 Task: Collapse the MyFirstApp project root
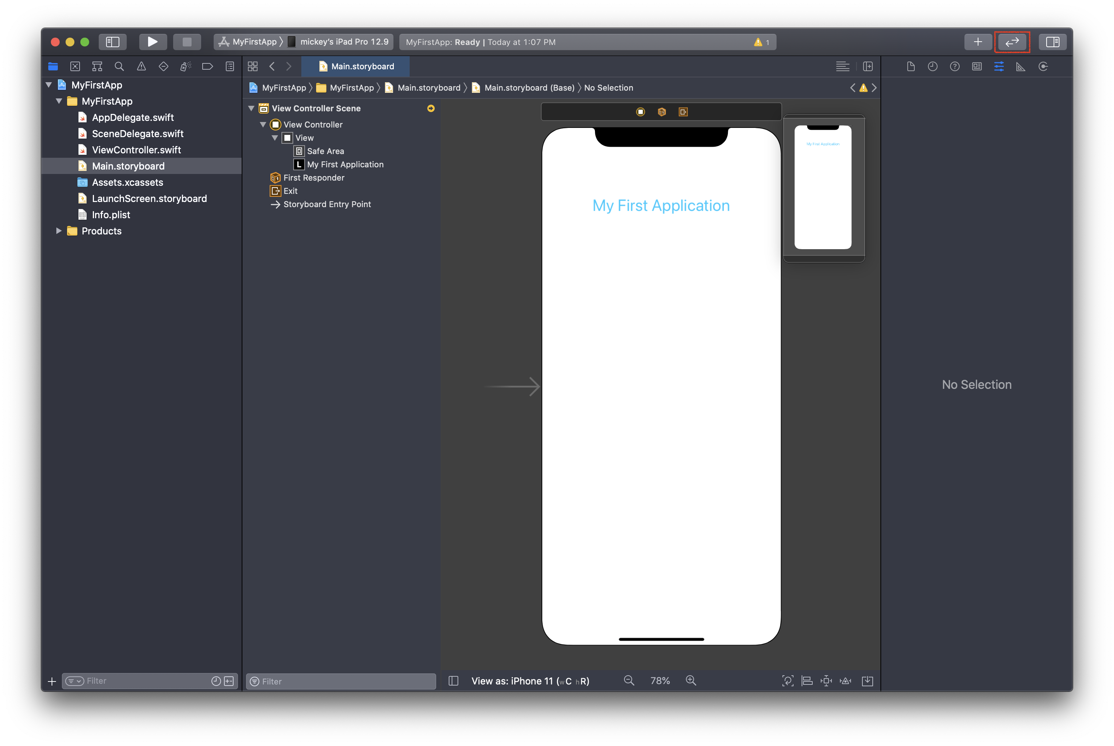pos(49,85)
